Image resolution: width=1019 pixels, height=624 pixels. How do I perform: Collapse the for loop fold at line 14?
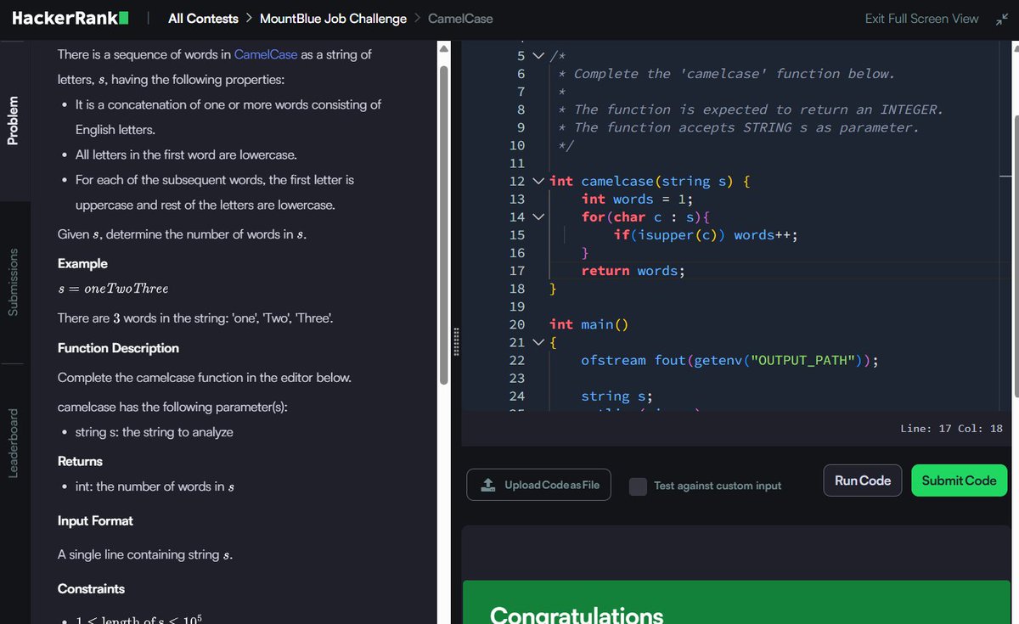coord(538,217)
